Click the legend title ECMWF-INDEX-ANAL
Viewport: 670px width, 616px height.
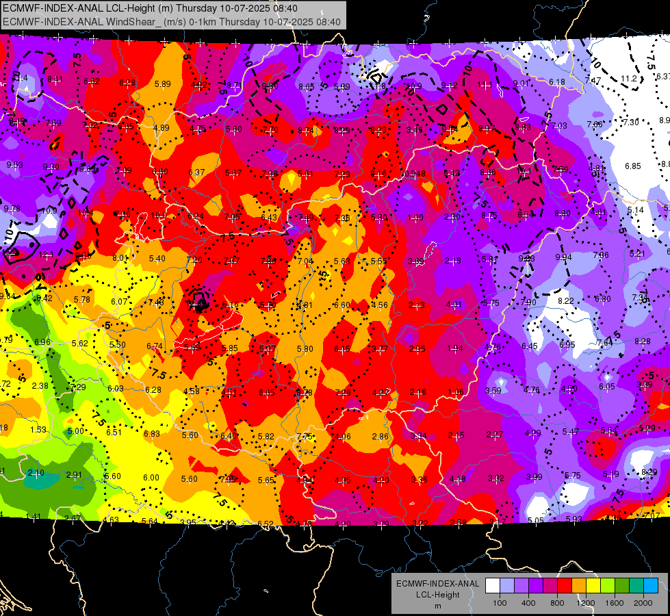437,584
